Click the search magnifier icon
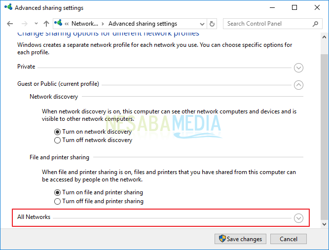This screenshot has height=250, width=329. 315,24
